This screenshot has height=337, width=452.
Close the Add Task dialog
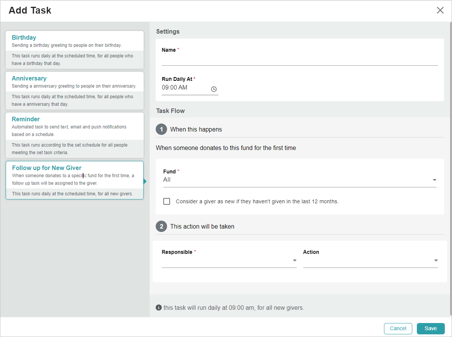coord(440,10)
